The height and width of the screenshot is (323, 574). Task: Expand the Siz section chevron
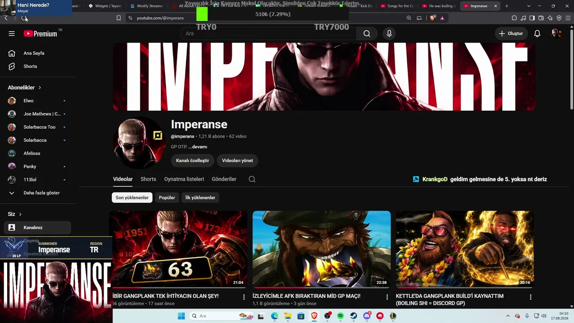20,214
